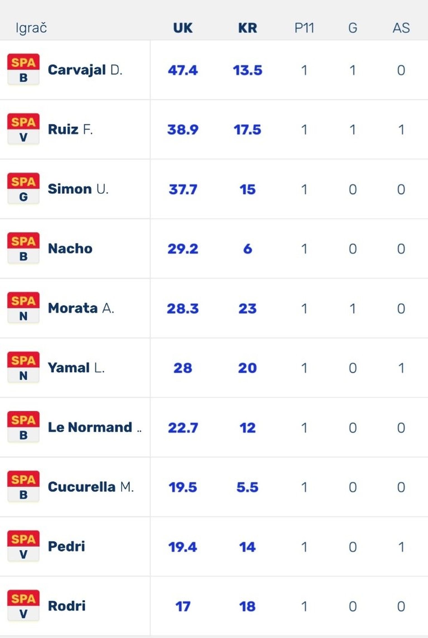
Task: Click Morata's SPA N team badge
Action: tap(23, 308)
